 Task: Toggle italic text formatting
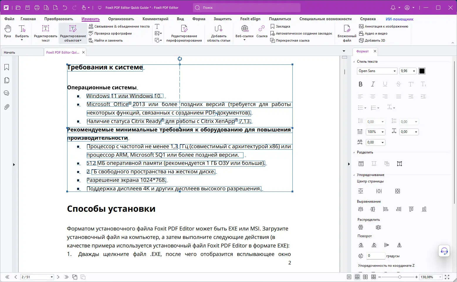(373, 84)
